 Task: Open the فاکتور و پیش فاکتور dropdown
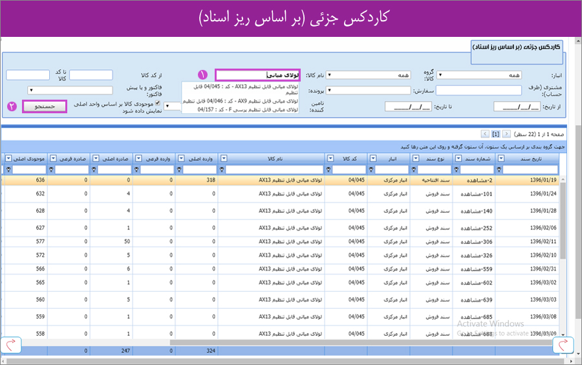tap(70, 90)
